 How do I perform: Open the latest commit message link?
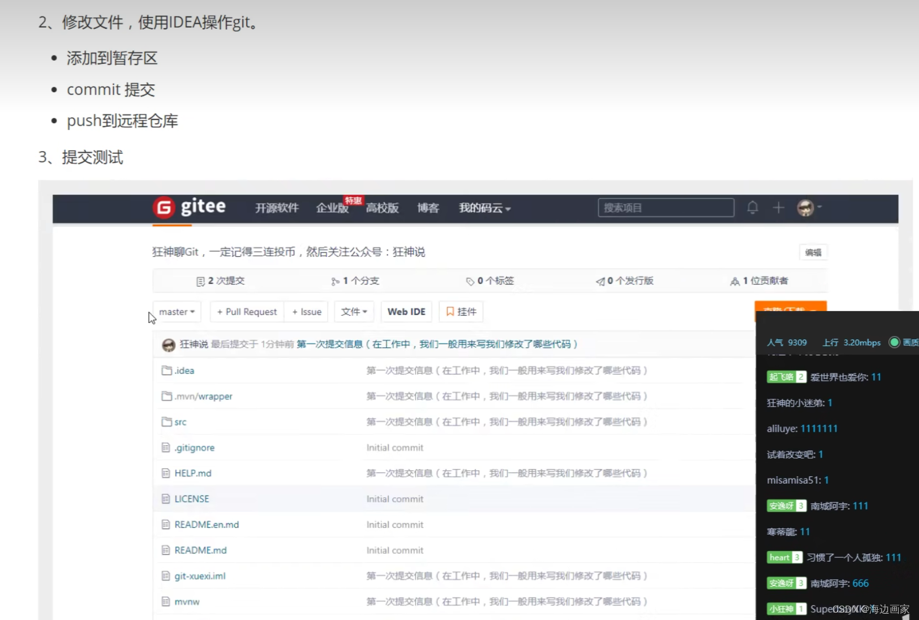pyautogui.click(x=437, y=344)
